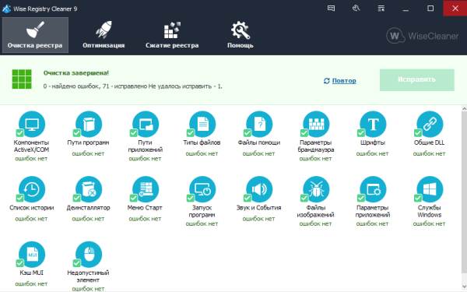Image resolution: width=467 pixels, height=292 pixels.
Task: Click the Исправить button
Action: click(417, 80)
